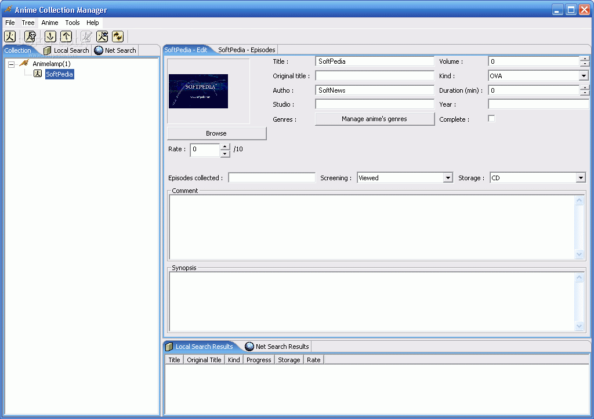This screenshot has width=594, height=419.
Task: Open the Kind dropdown showing OVA
Action: coord(584,76)
